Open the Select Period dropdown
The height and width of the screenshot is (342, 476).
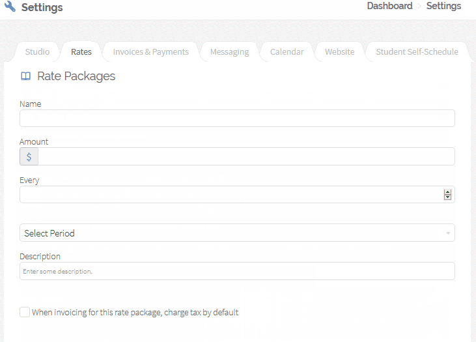tap(237, 233)
